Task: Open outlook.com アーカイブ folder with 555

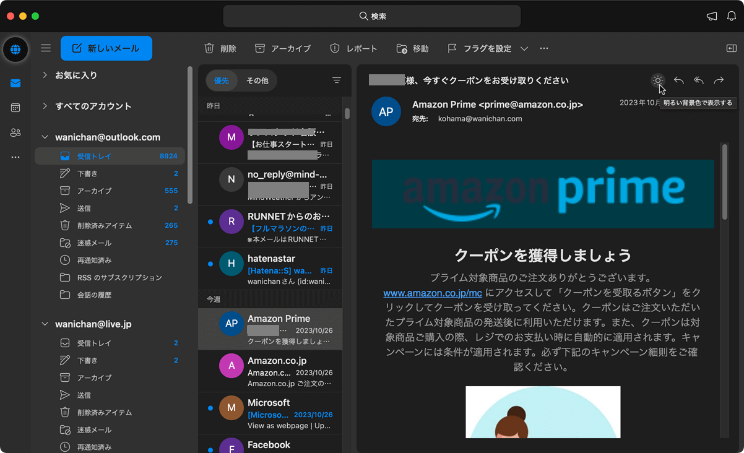Action: point(110,191)
